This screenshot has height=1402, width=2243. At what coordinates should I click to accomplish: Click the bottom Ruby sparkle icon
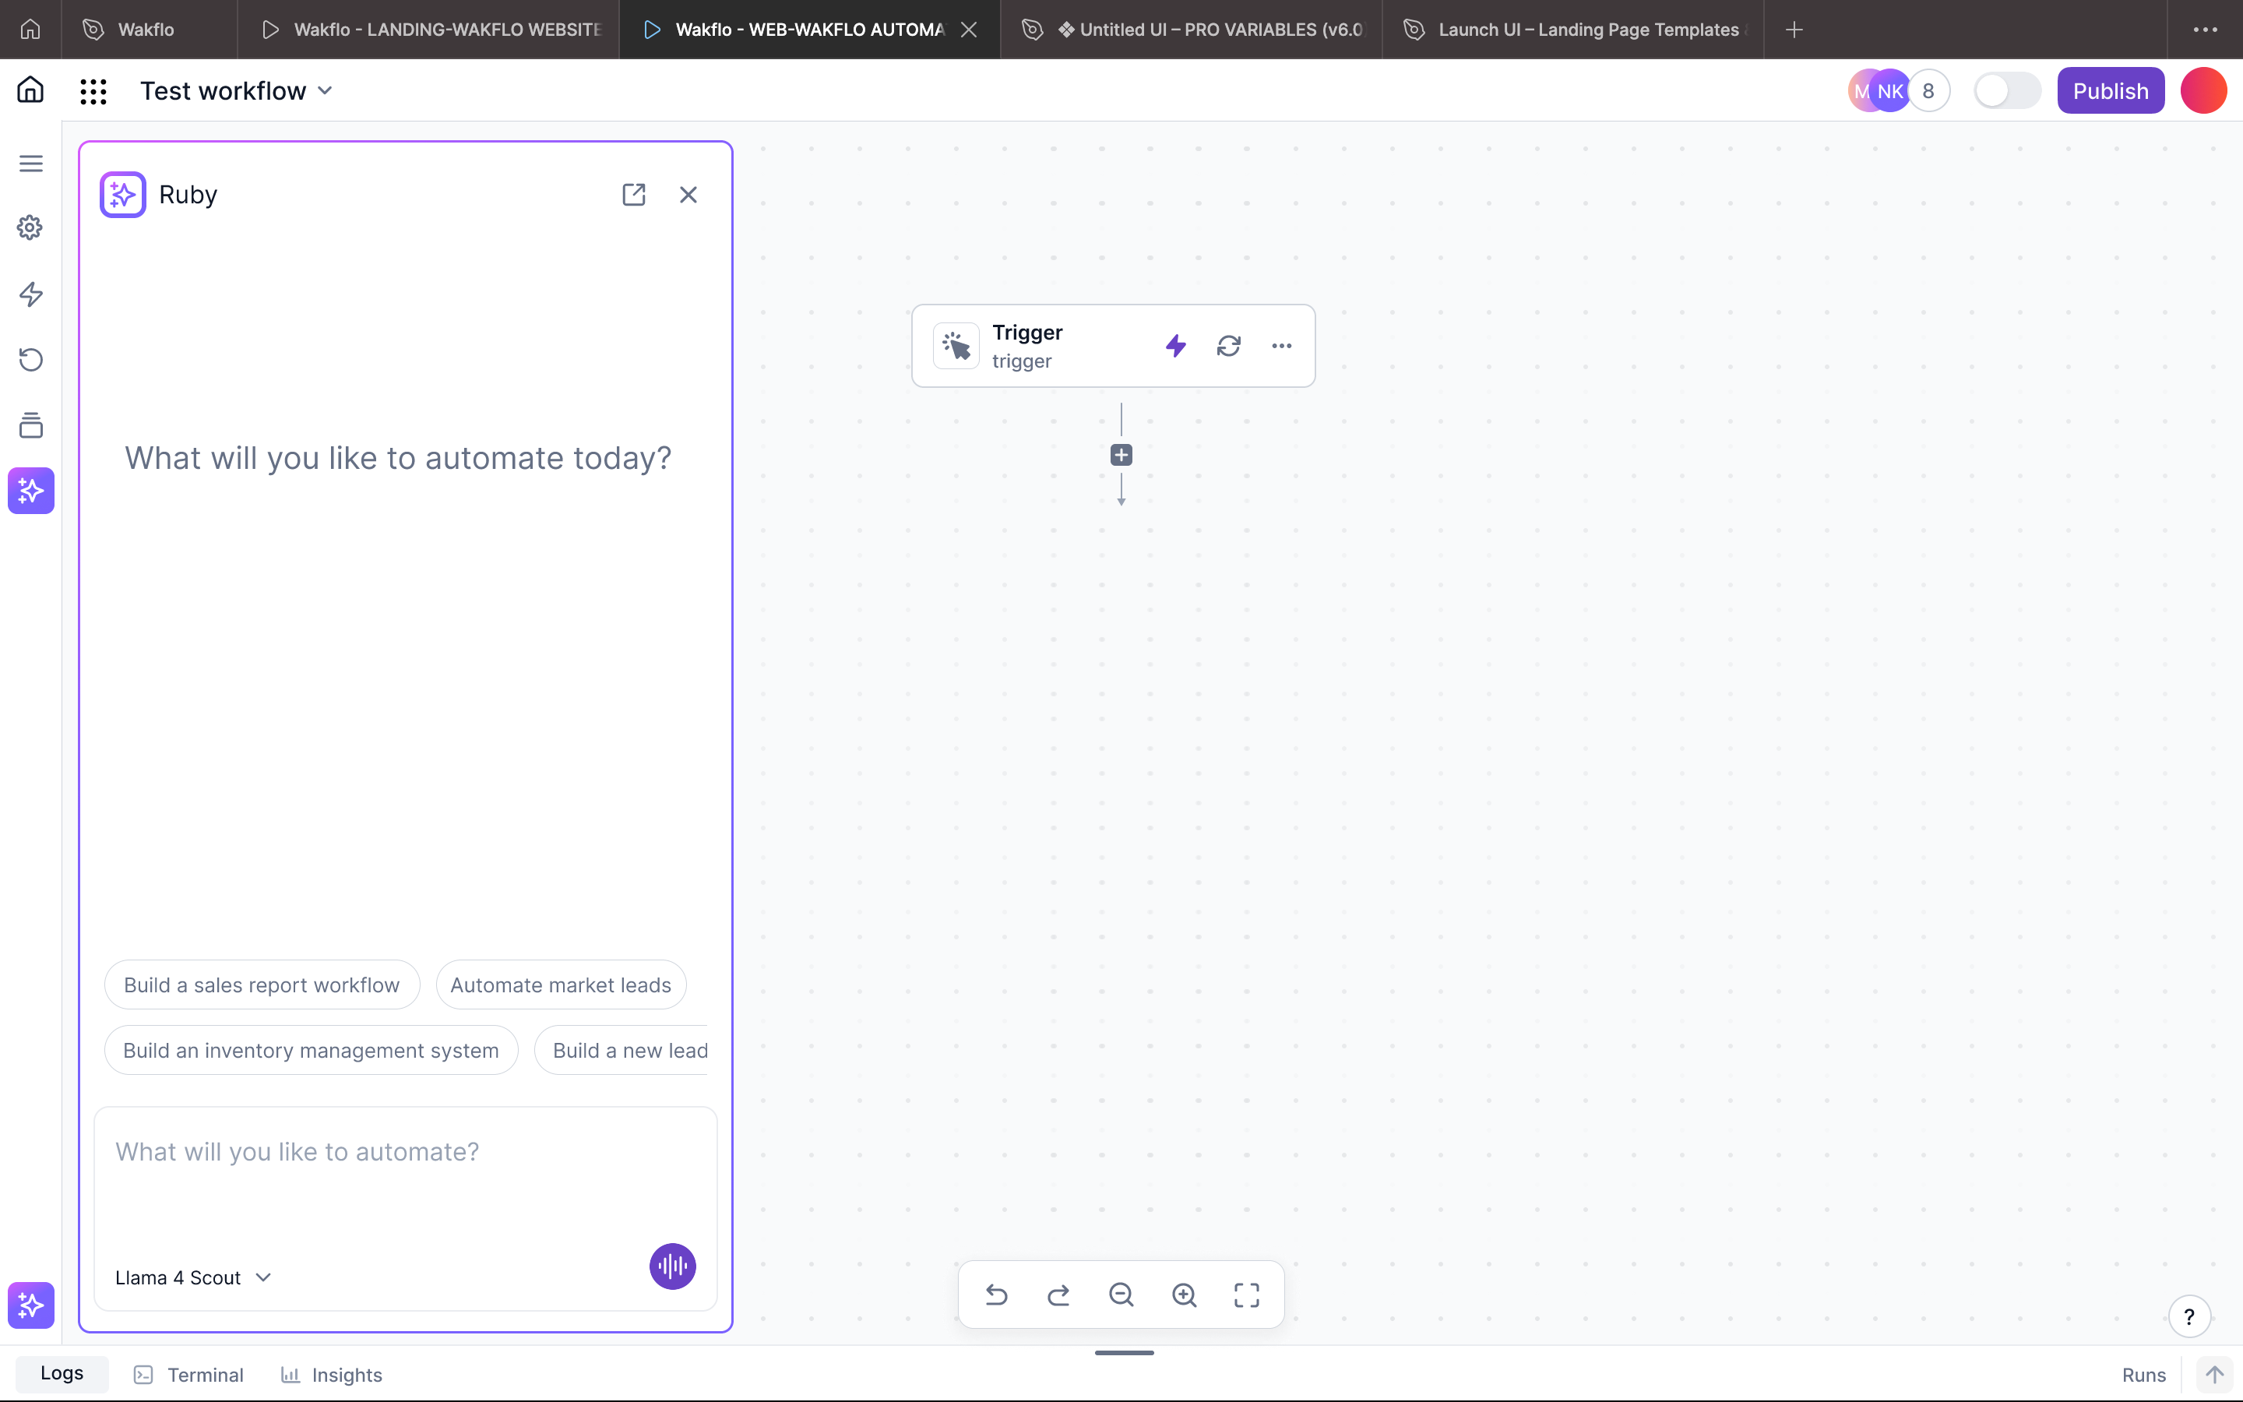(30, 1305)
